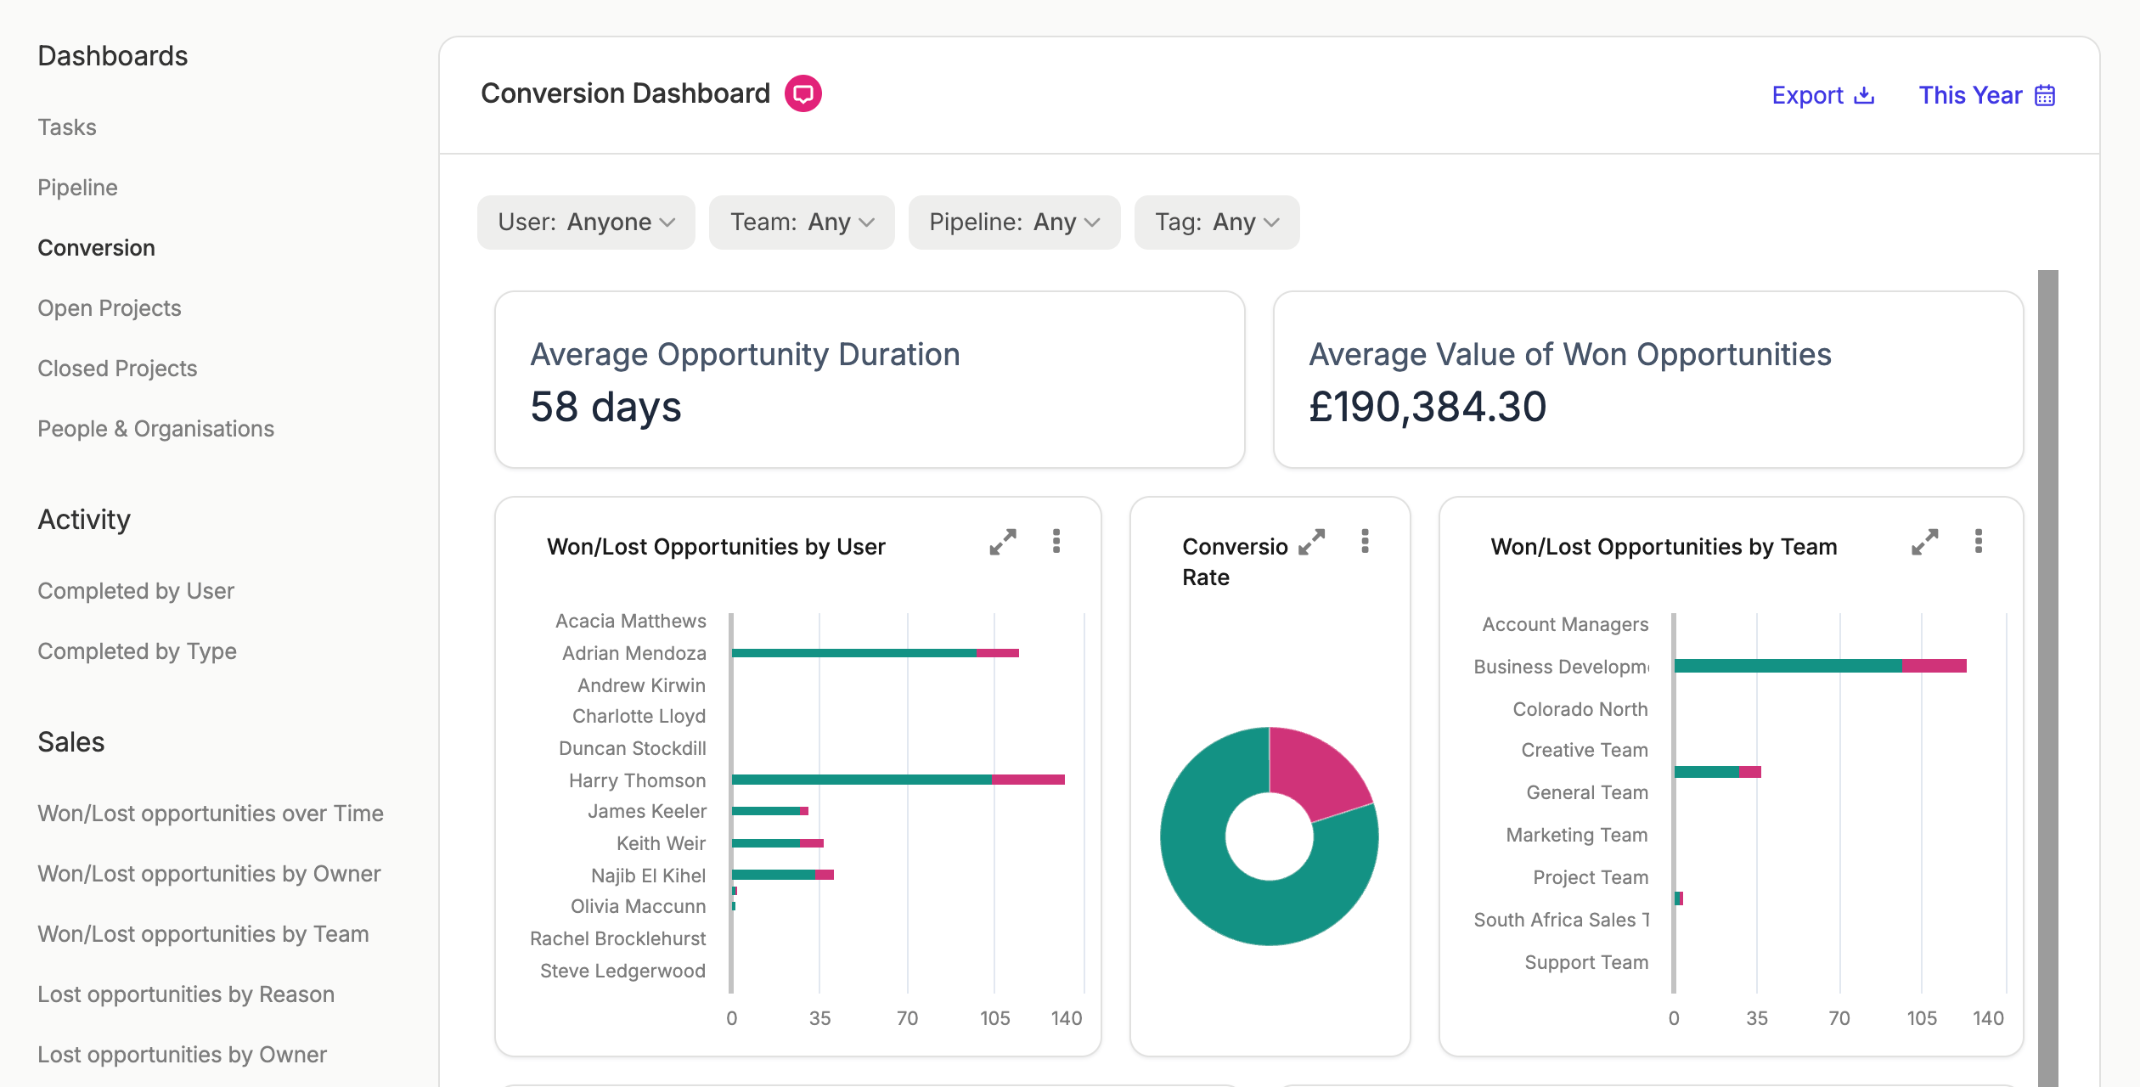Click the calendar icon next to This Year

tap(2045, 95)
